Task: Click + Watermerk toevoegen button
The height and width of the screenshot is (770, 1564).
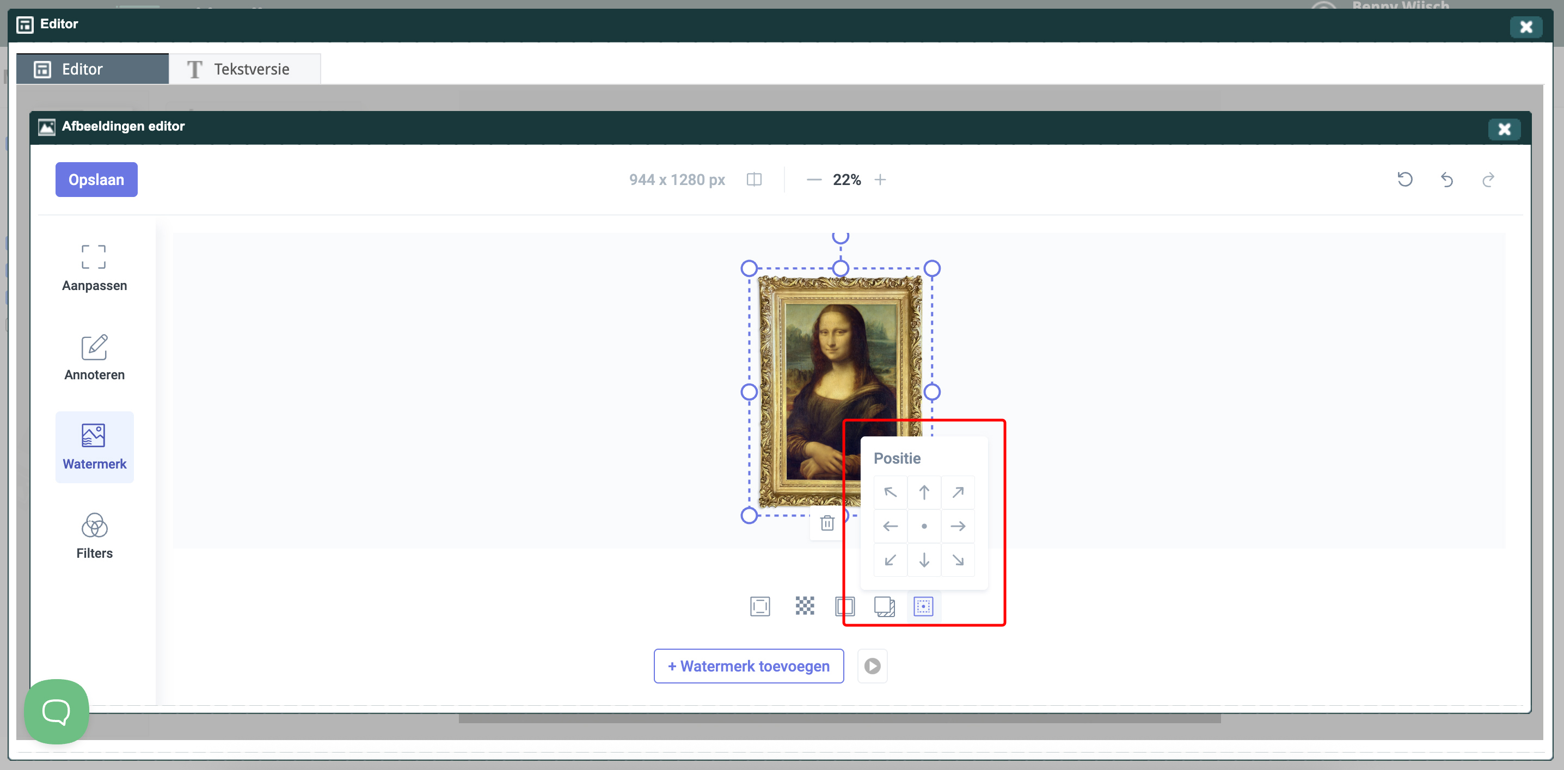Action: point(749,666)
